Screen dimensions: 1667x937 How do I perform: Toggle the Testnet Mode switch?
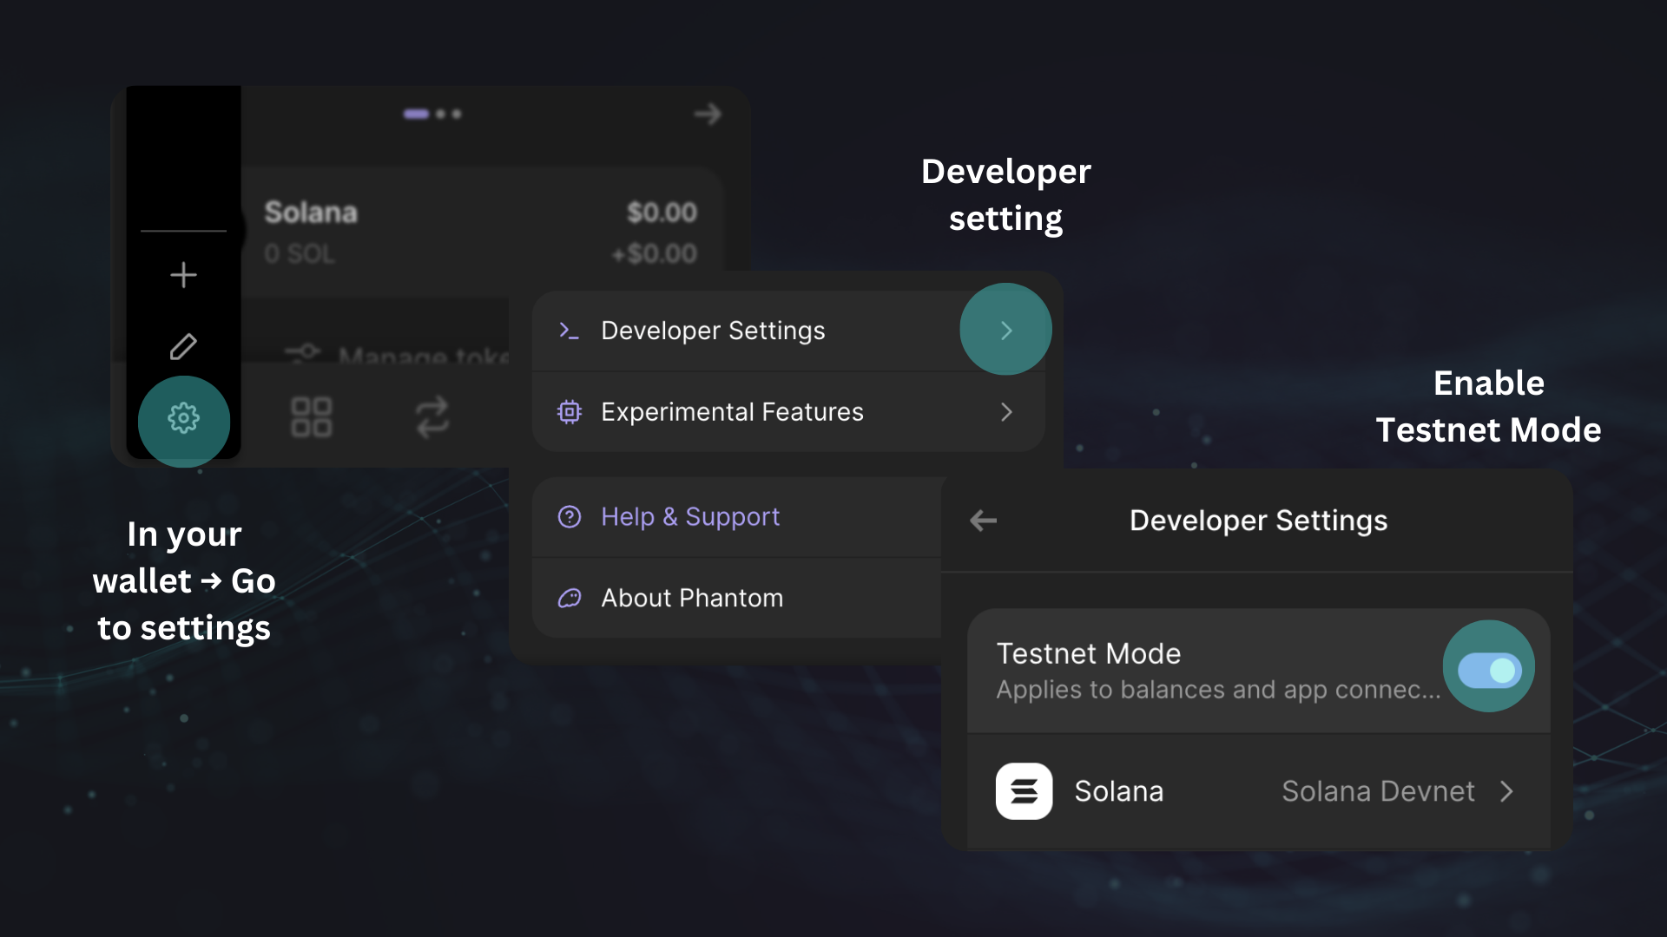point(1489,670)
